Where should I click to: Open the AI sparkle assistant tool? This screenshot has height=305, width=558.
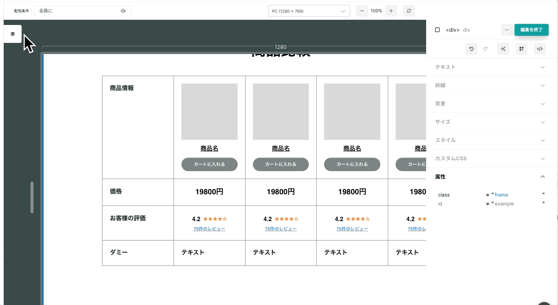point(503,49)
